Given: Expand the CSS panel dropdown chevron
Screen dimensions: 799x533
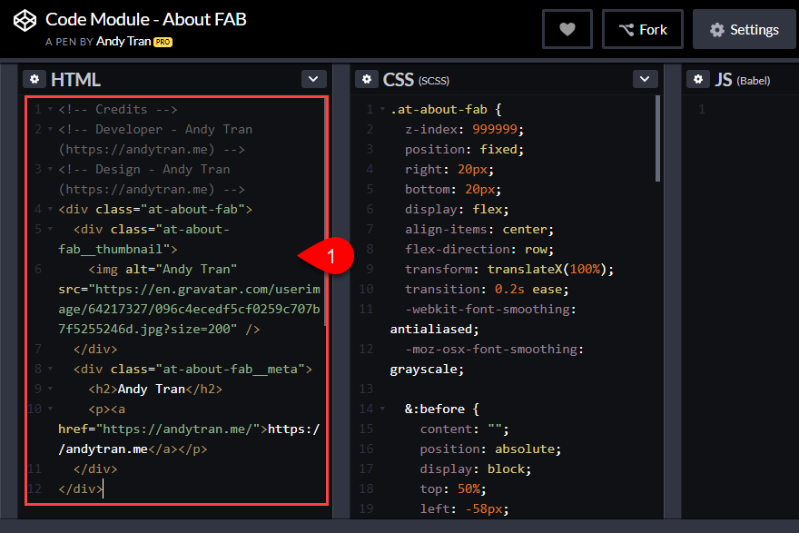Looking at the screenshot, I should pyautogui.click(x=645, y=79).
